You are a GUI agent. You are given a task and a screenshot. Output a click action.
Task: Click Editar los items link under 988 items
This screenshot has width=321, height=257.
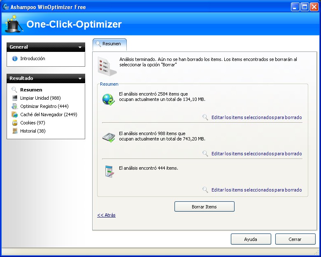[x=256, y=154]
